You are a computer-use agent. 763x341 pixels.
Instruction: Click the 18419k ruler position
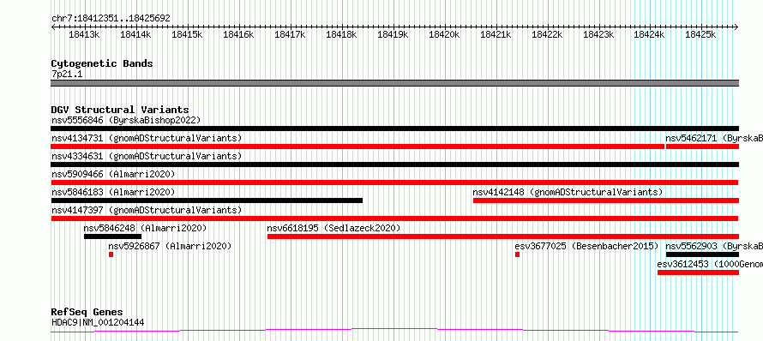[x=394, y=34]
